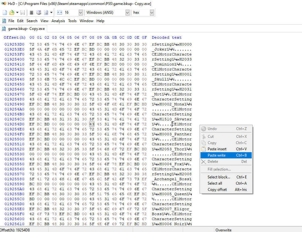
Task: Choose Select block... in context menu
Action: [226, 177]
